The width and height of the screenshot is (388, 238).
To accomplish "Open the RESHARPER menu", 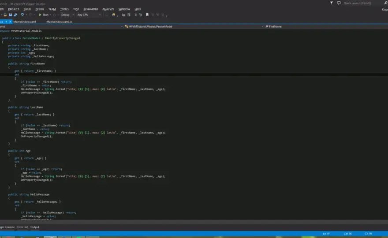I will [90, 9].
